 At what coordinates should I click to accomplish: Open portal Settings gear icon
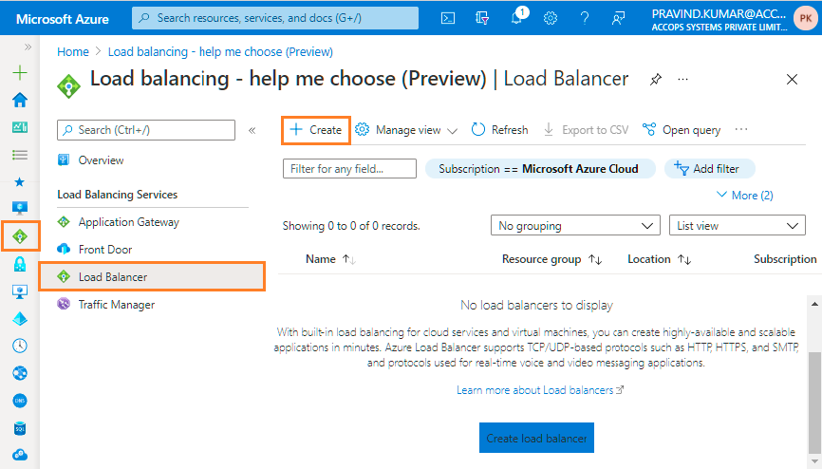tap(551, 18)
